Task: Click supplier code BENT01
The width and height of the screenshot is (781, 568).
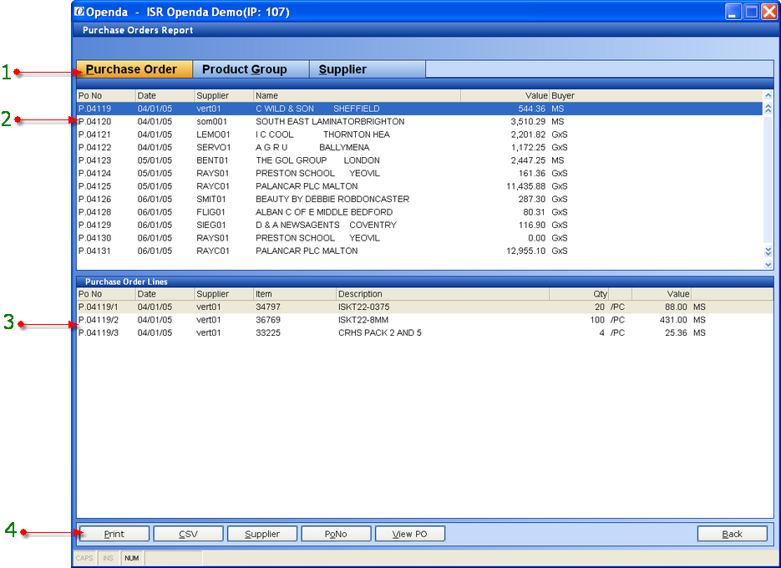Action: [x=212, y=160]
